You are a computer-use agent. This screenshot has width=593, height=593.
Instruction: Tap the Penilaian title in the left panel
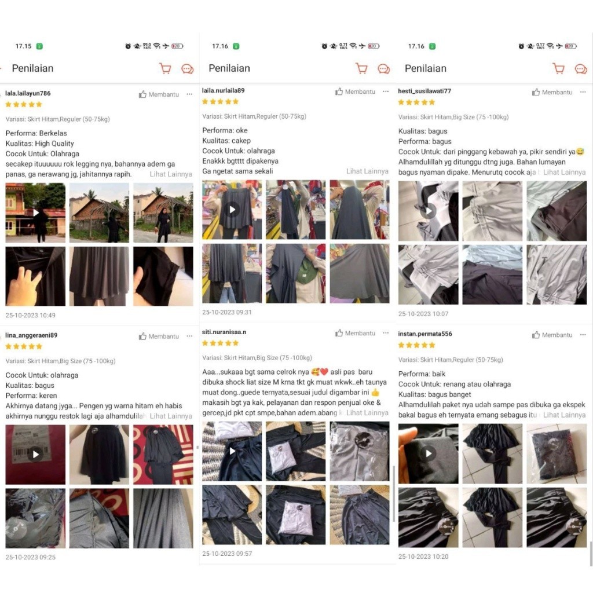coord(32,68)
